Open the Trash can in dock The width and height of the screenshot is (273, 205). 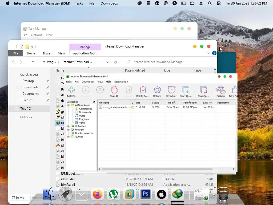click(223, 194)
